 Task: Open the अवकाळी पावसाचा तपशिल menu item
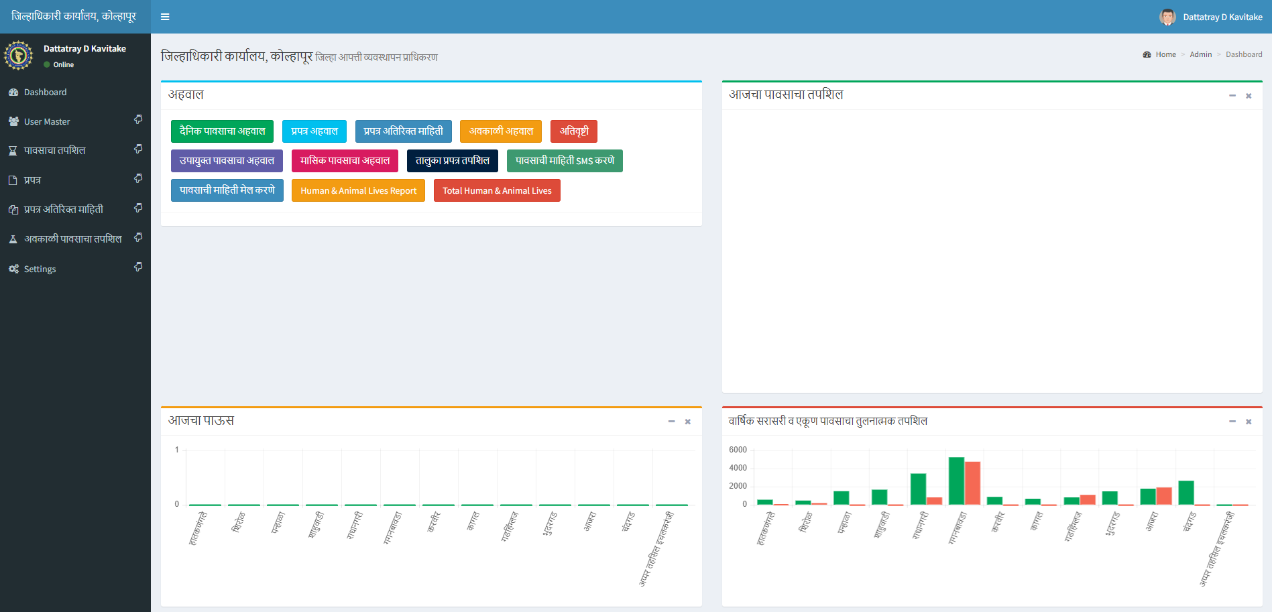[72, 239]
